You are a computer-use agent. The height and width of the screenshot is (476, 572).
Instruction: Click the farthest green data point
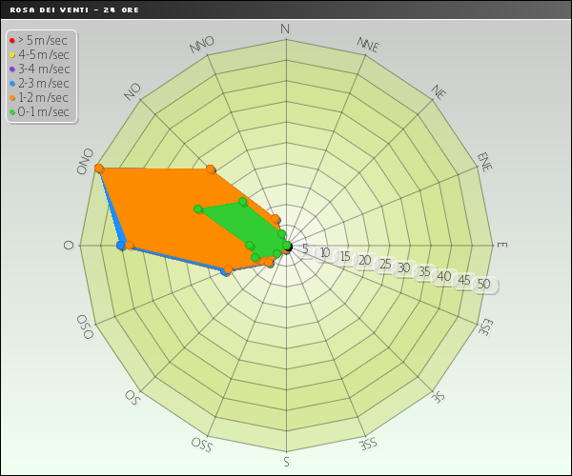[198, 208]
